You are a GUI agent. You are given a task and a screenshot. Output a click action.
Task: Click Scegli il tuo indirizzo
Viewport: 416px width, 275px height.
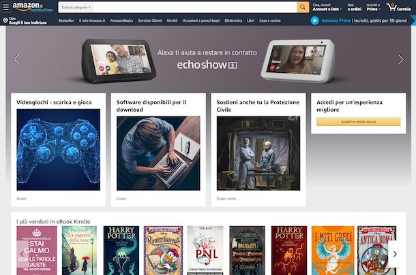[x=28, y=22]
